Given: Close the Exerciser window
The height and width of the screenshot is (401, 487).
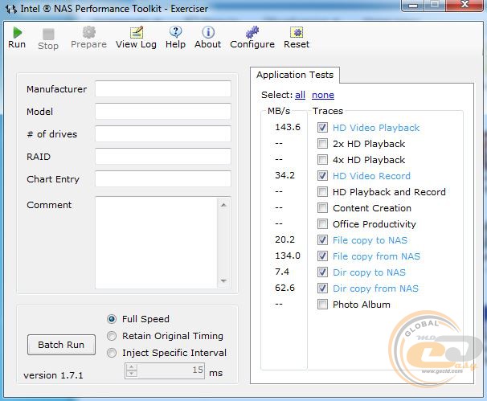Looking at the screenshot, I should pyautogui.click(x=464, y=5).
